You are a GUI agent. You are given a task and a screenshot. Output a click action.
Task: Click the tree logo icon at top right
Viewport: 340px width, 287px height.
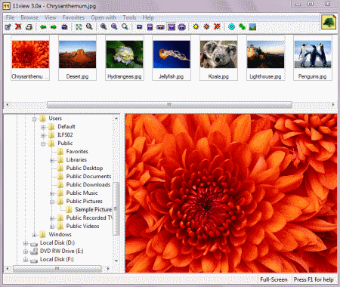(x=329, y=22)
